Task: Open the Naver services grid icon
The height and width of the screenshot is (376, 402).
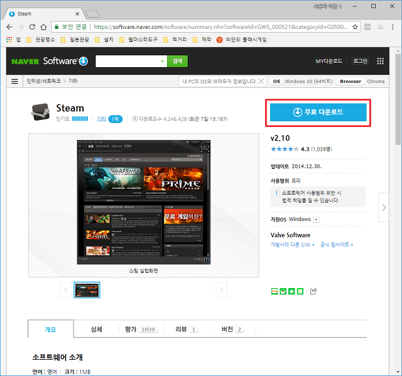Action: pyautogui.click(x=381, y=61)
